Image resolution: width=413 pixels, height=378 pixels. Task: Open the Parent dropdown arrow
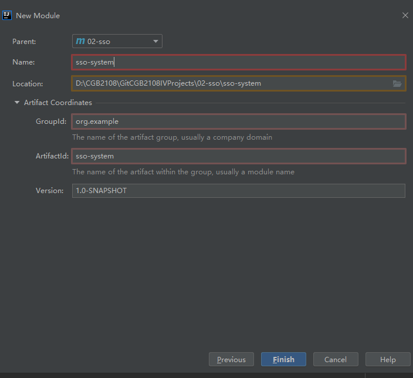coord(155,41)
